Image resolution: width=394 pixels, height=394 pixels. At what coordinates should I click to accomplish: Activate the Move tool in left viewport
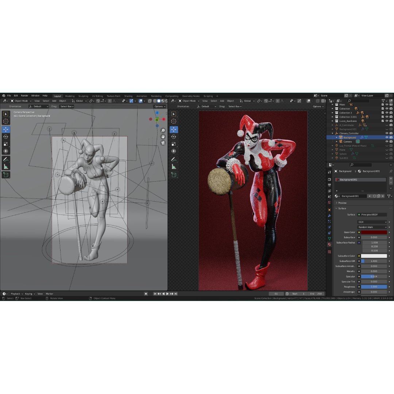coord(6,130)
